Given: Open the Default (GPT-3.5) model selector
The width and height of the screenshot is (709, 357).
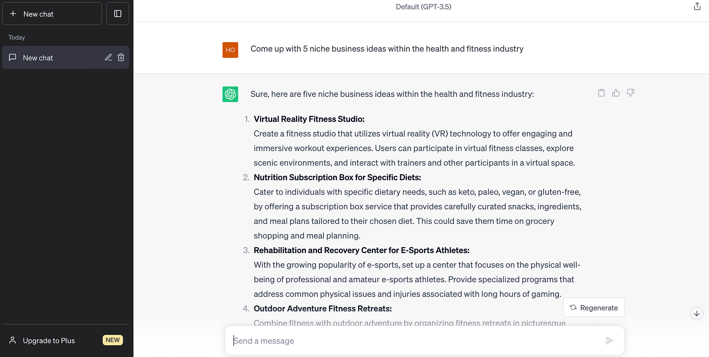Looking at the screenshot, I should click(x=423, y=7).
